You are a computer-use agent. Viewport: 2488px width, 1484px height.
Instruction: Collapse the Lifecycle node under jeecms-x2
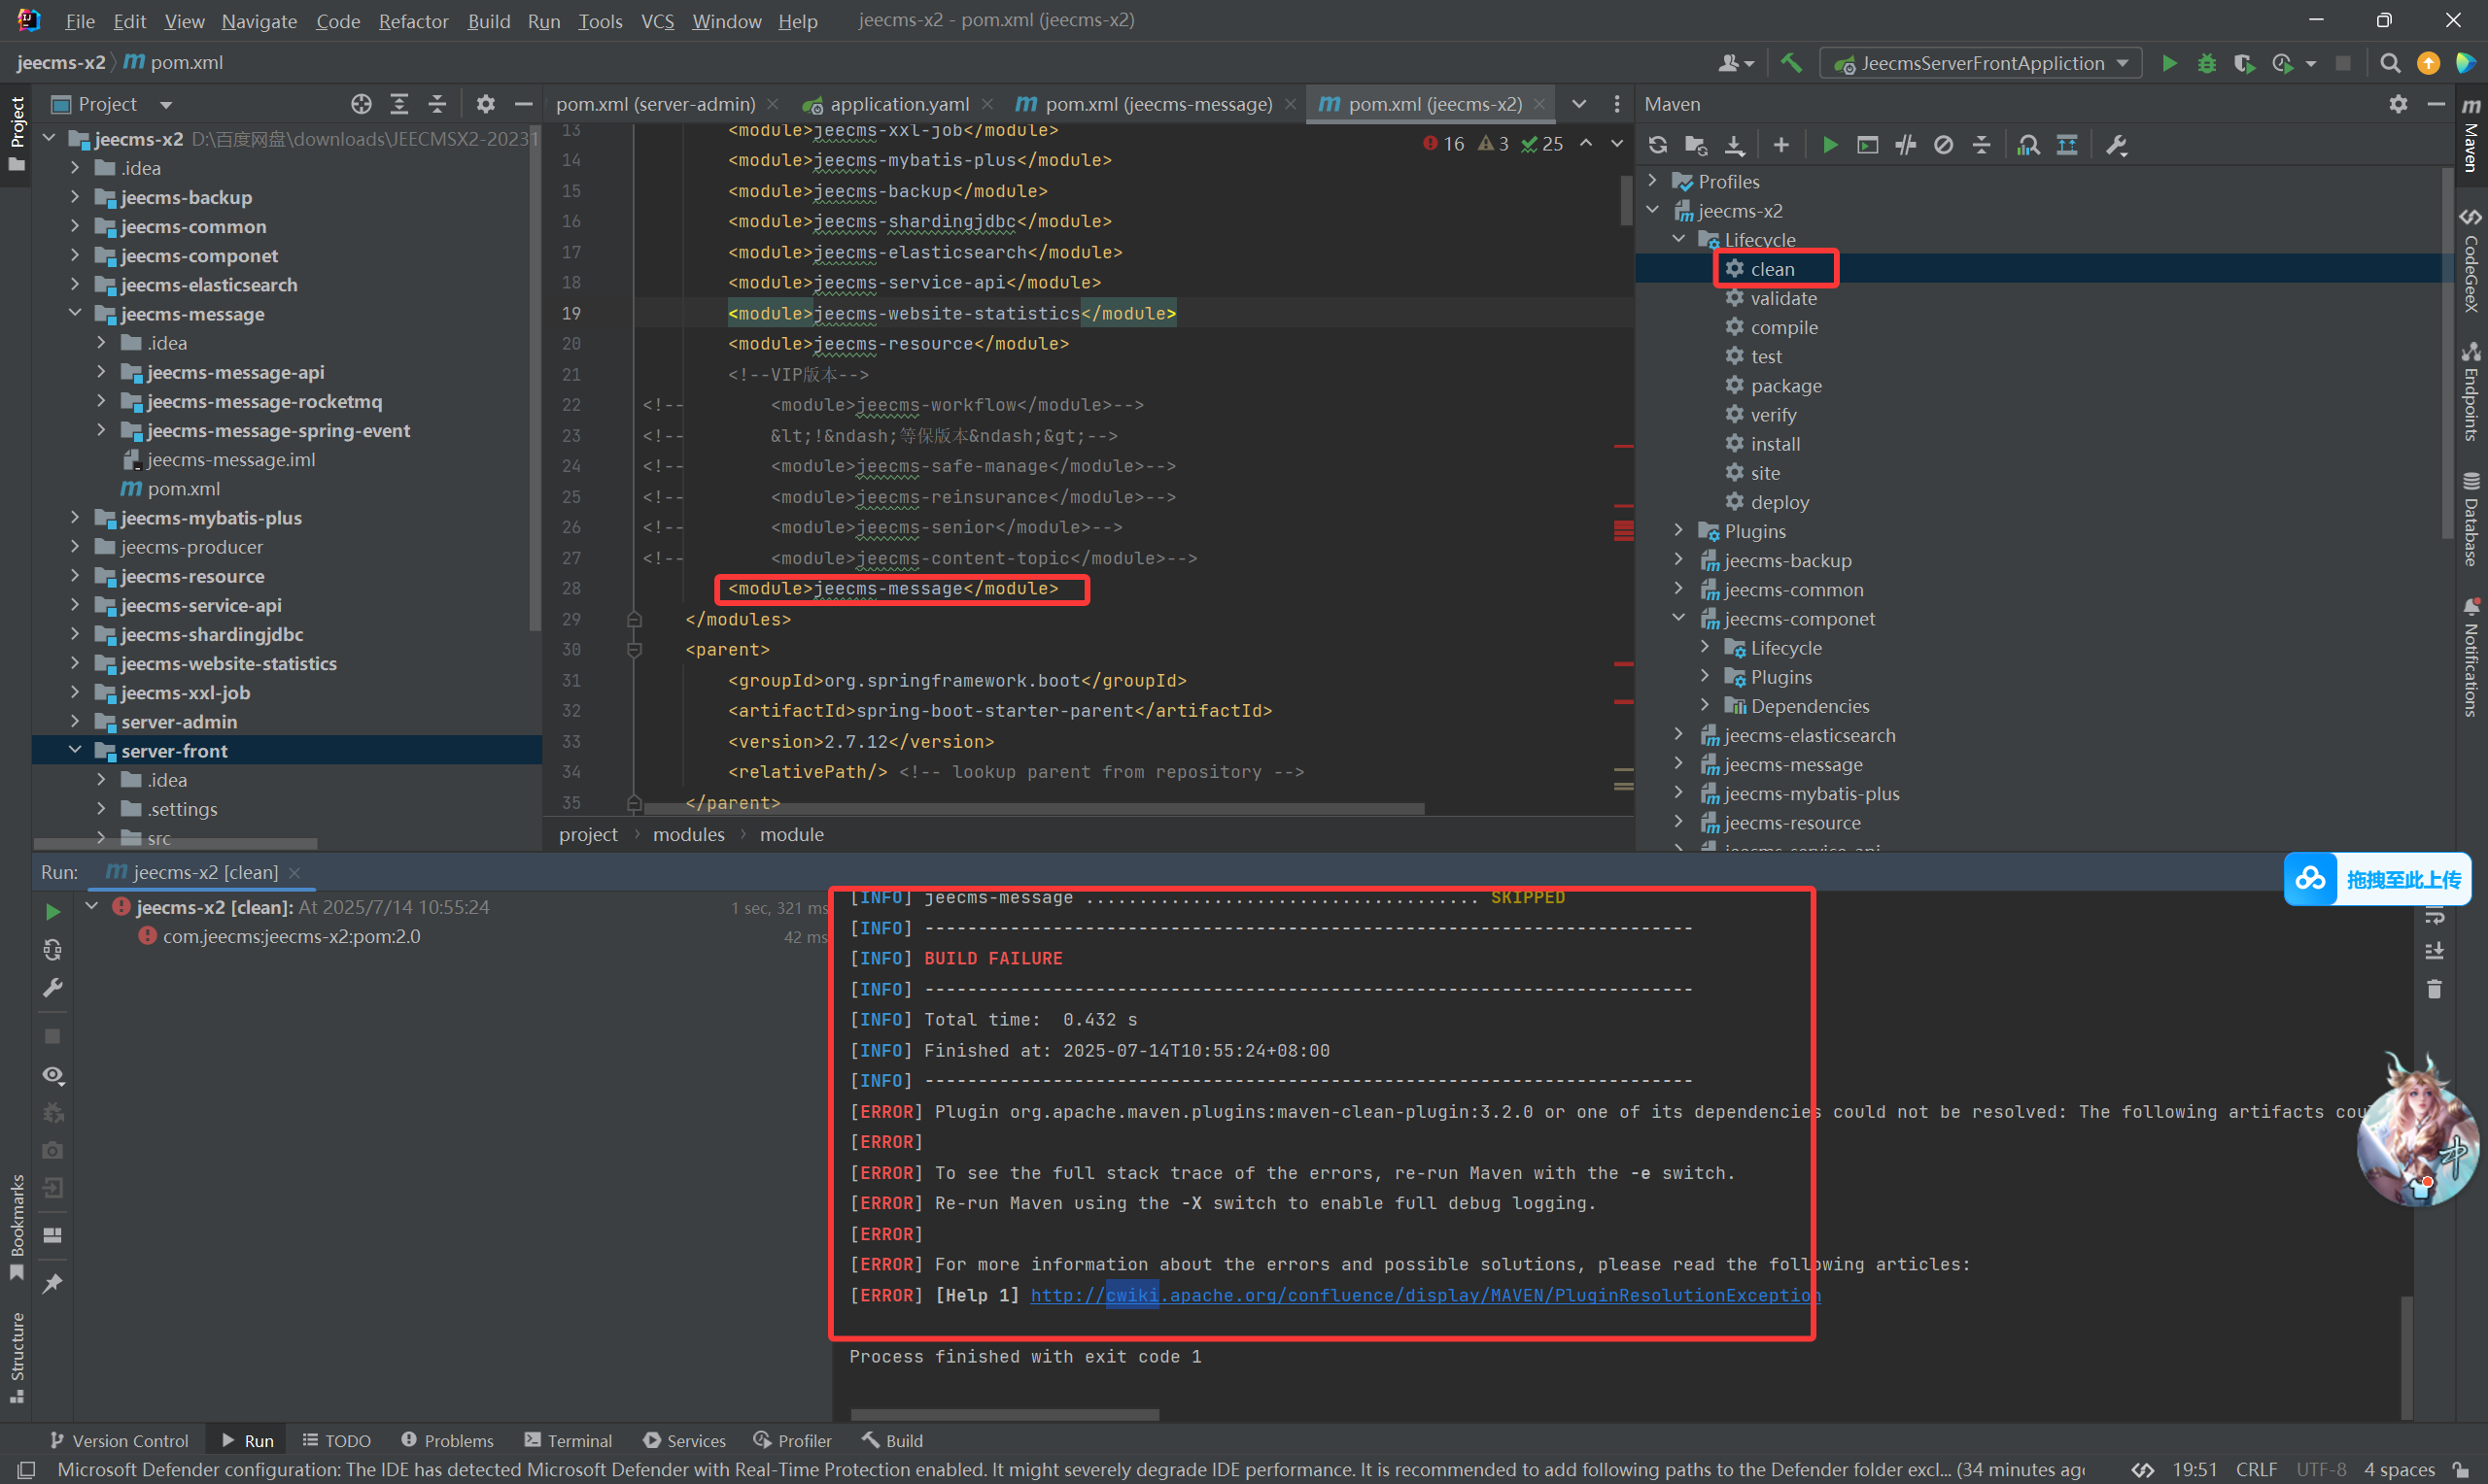(x=1678, y=239)
